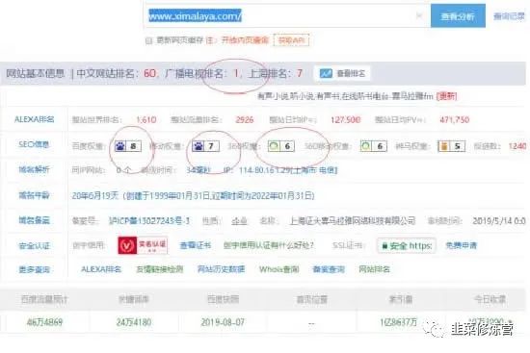Click the blue 查看分析 button
The height and width of the screenshot is (353, 530).
pyautogui.click(x=458, y=15)
